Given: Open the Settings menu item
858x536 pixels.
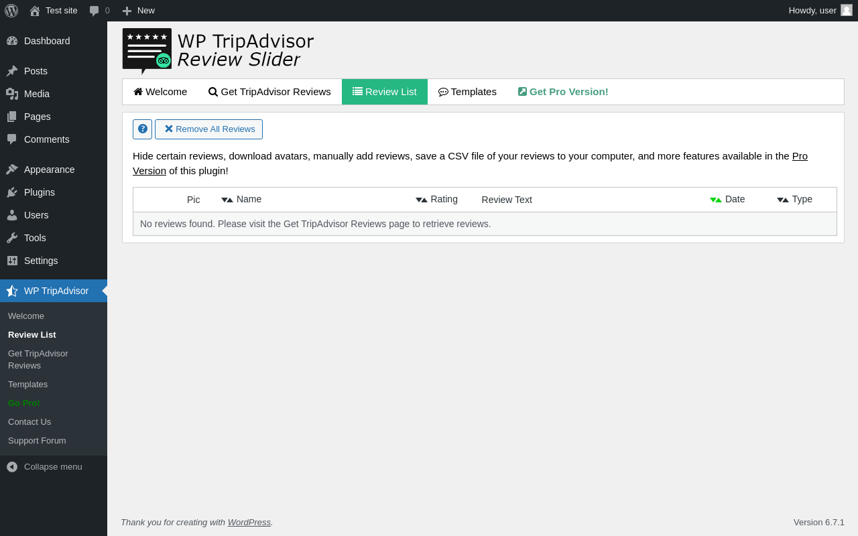Looking at the screenshot, I should tap(41, 261).
